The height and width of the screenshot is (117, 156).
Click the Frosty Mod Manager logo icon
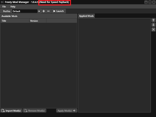tap(2, 2)
